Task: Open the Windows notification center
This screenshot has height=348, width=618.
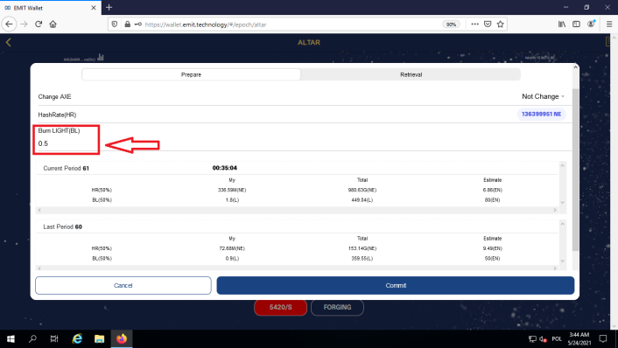Action: [603, 338]
